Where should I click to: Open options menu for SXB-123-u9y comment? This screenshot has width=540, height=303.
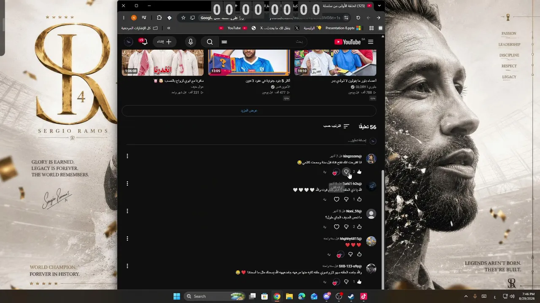tap(127, 266)
